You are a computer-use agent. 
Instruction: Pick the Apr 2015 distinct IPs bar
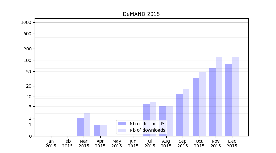pos(97,130)
